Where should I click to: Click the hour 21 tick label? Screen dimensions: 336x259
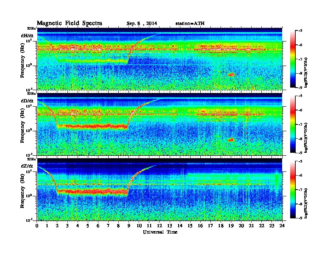click(251, 226)
